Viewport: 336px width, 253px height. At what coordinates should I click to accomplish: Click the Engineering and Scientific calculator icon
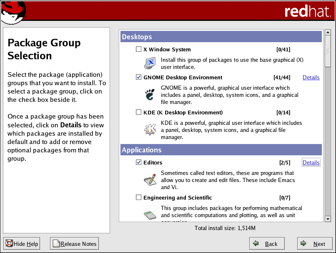[149, 215]
